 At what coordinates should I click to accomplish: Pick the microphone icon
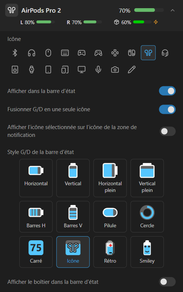coord(98,70)
